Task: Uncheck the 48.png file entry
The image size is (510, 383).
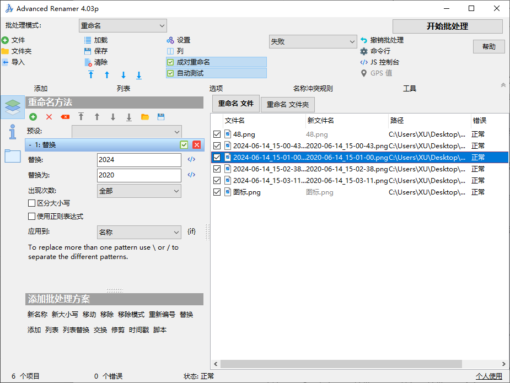Action: [217, 134]
